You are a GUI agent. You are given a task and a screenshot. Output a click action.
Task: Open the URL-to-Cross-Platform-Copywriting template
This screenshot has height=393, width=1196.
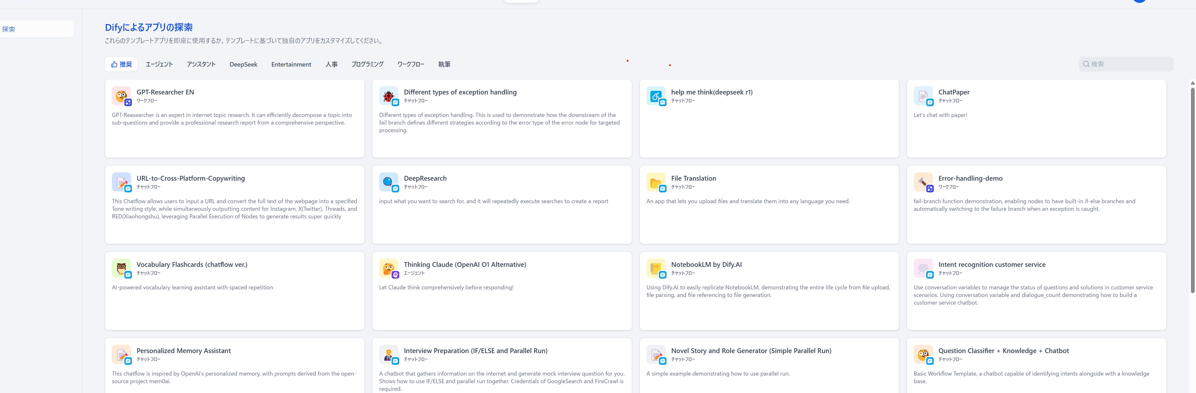[235, 204]
